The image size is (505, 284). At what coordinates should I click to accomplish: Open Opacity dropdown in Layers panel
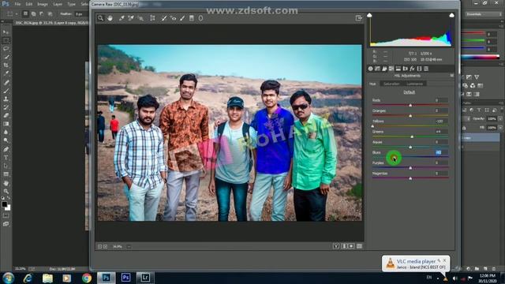pos(499,119)
